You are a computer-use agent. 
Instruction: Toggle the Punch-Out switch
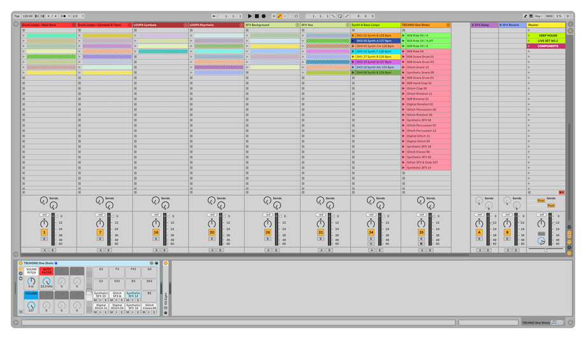coord(347,16)
